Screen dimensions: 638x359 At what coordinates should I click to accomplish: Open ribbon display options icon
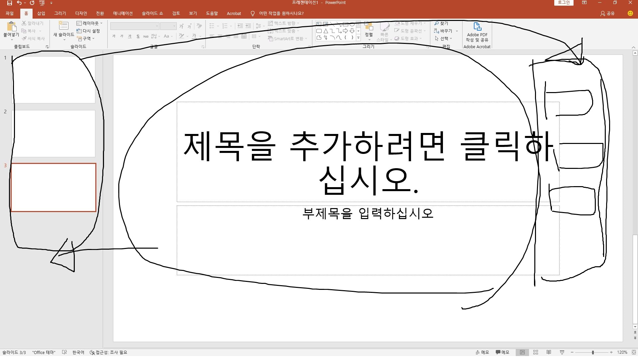point(584,3)
